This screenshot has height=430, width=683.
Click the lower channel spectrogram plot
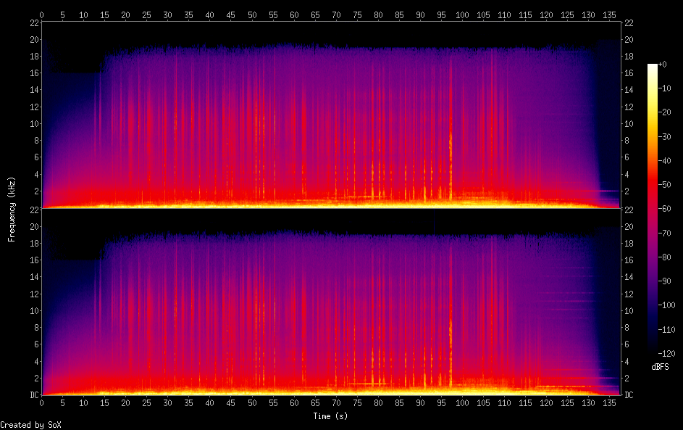tap(330, 302)
